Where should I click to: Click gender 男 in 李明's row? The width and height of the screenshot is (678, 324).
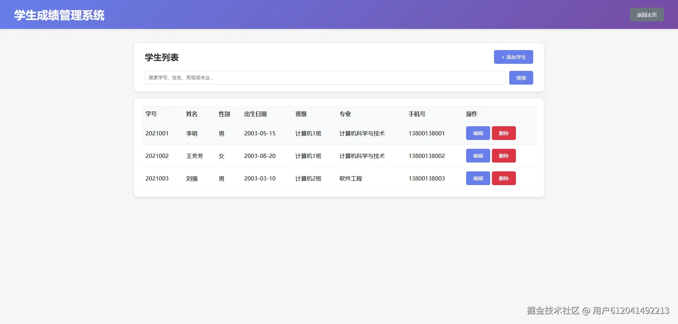pos(221,134)
